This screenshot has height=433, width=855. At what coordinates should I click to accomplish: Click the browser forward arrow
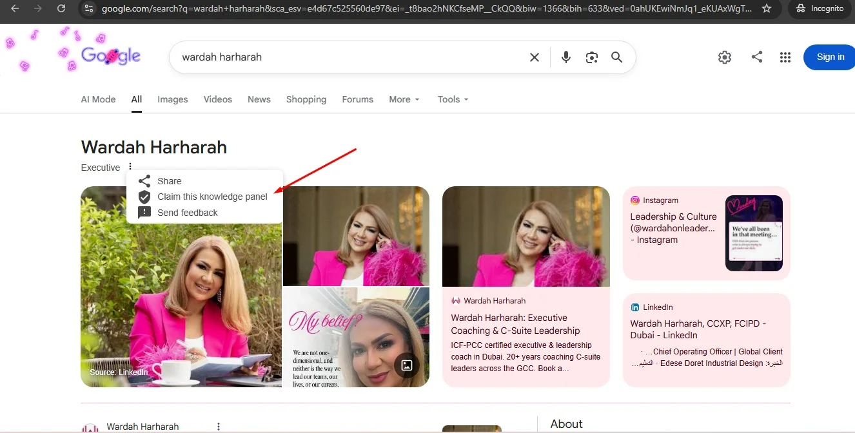pyautogui.click(x=38, y=8)
